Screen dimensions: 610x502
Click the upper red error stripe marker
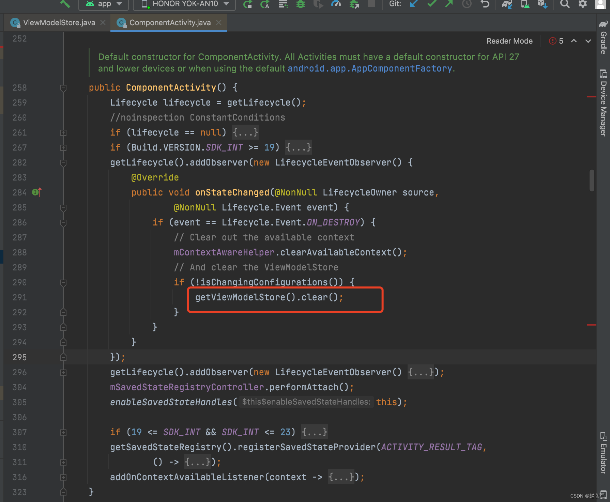592,97
